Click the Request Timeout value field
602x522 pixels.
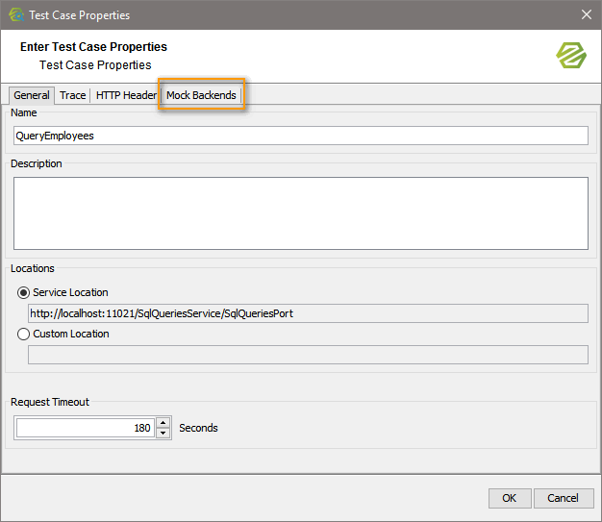85,428
